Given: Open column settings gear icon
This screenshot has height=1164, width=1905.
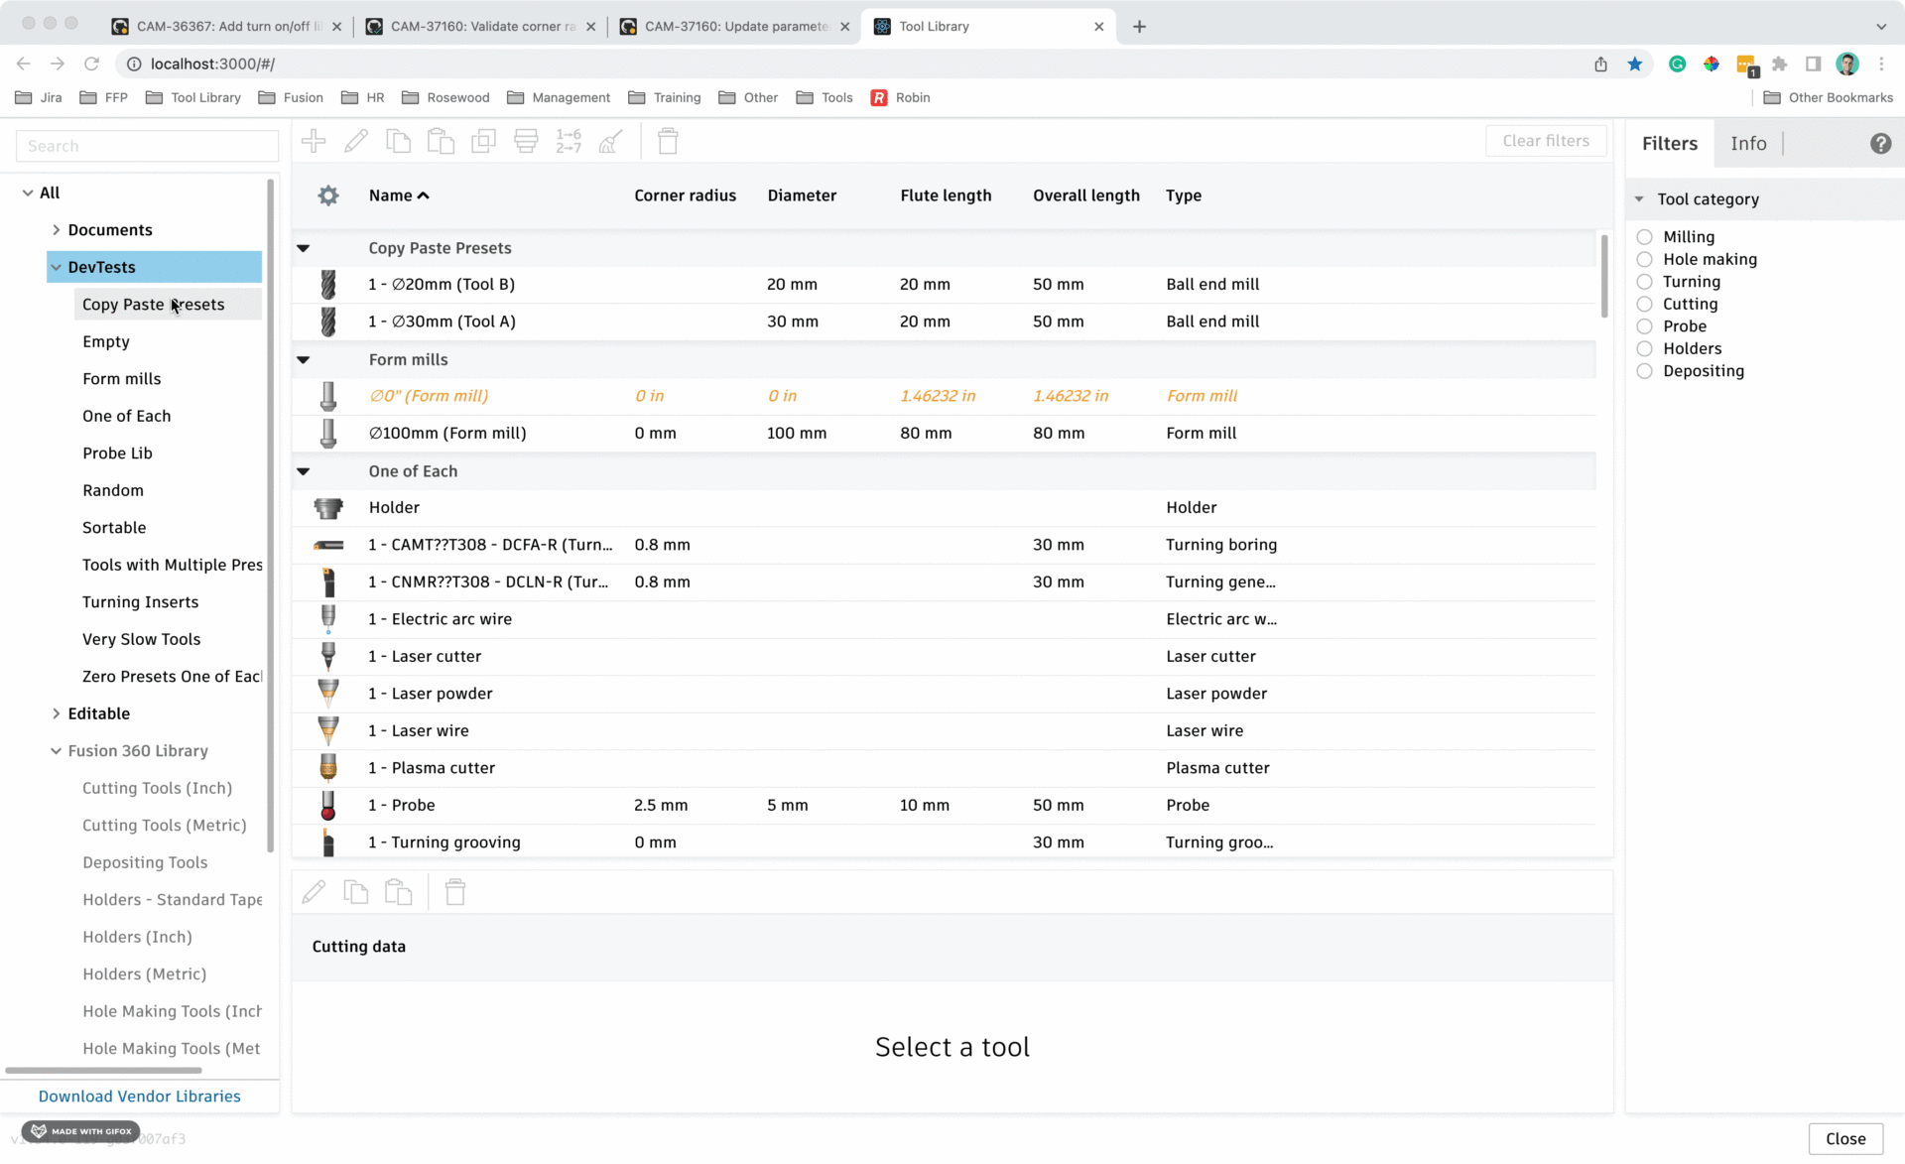Looking at the screenshot, I should (x=328, y=195).
